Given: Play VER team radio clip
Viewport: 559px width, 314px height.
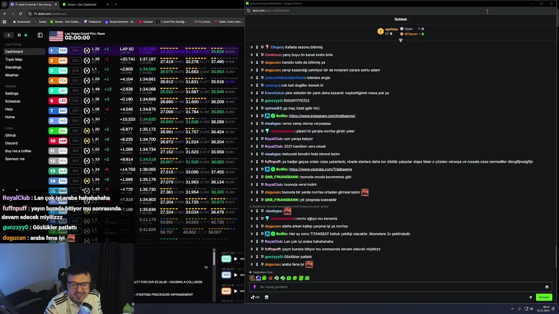Looking at the screenshot, I should coord(235,275).
